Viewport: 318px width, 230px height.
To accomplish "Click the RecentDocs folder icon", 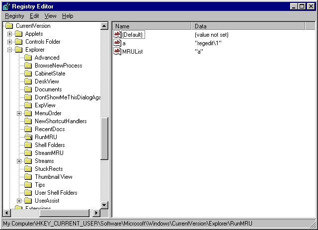I will click(28, 129).
